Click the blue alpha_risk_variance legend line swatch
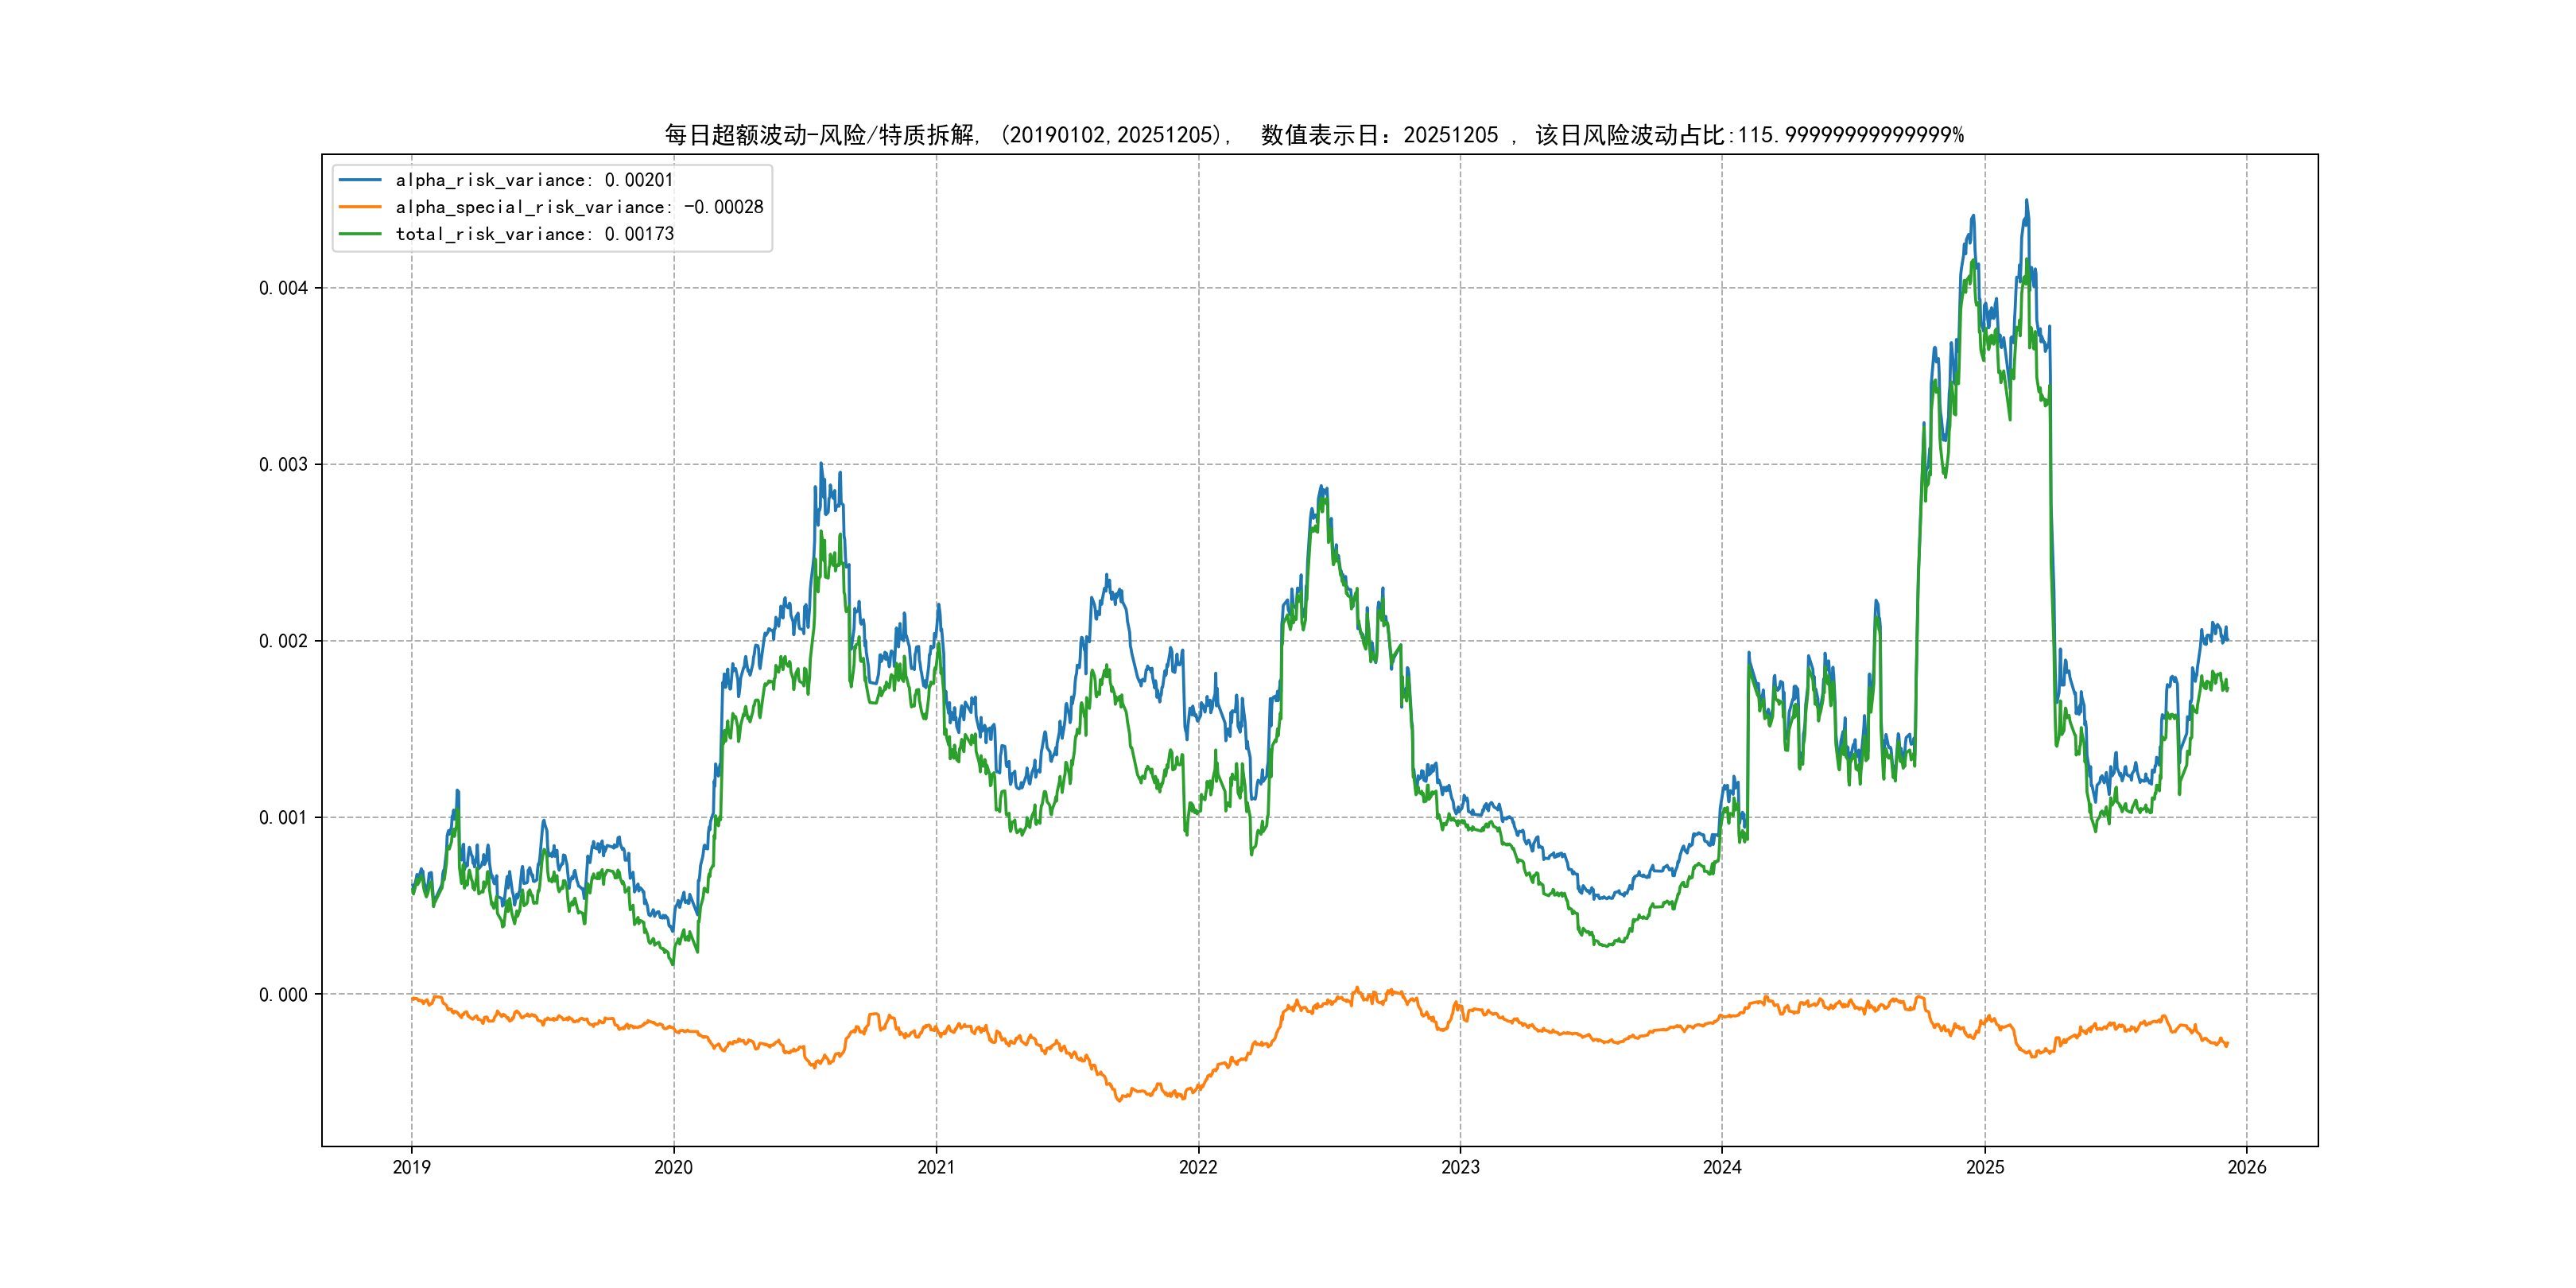This screenshot has height=1288, width=2576. point(360,180)
